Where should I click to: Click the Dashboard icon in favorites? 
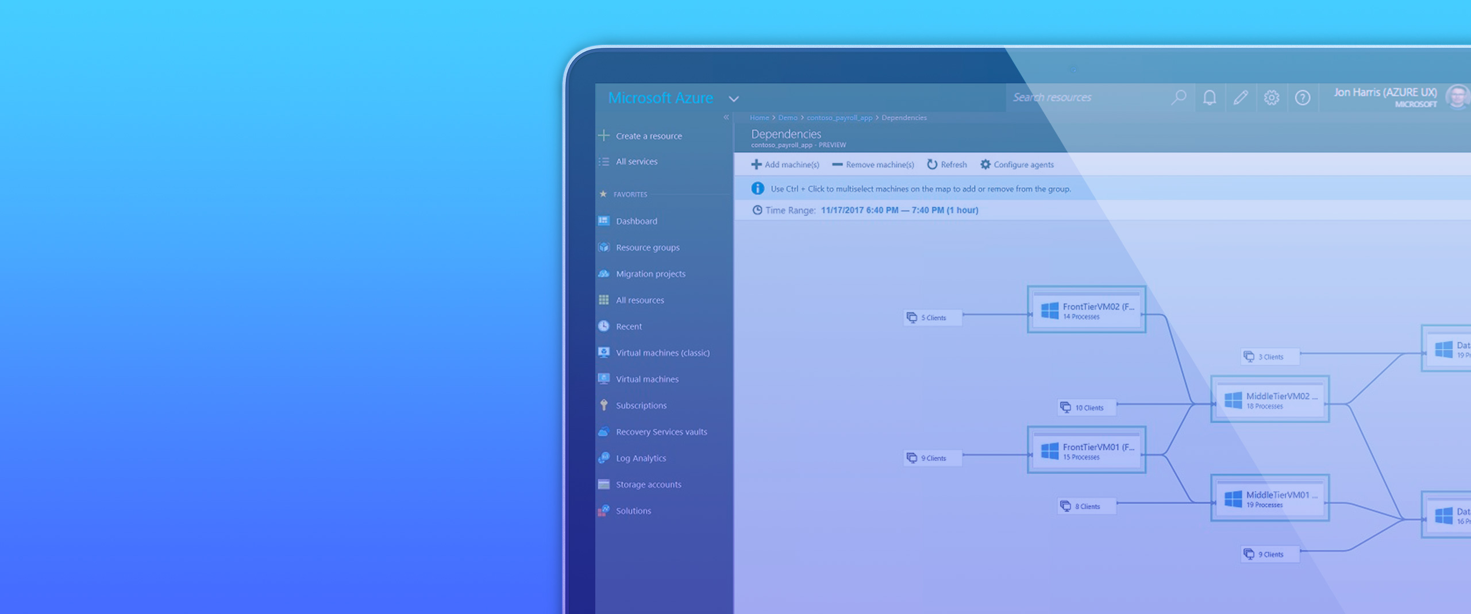point(604,221)
